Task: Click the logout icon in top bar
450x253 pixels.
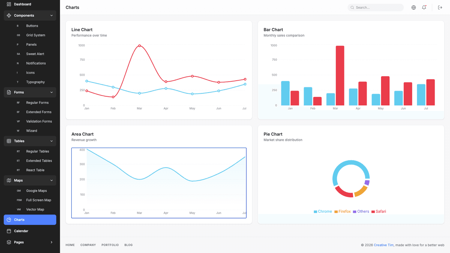Action: (x=440, y=7)
